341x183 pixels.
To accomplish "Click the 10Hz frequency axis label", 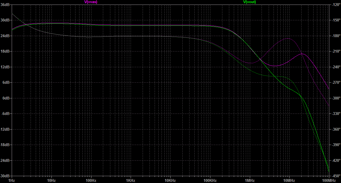I will click(x=51, y=181).
